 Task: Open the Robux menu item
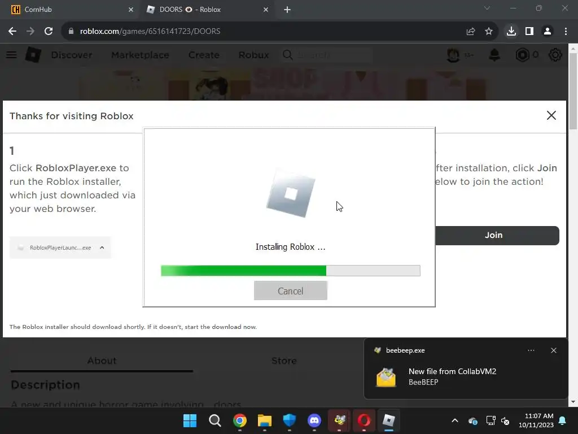click(253, 55)
